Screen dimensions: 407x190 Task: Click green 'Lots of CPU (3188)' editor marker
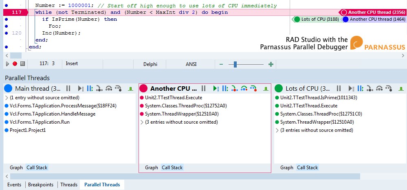pyautogui.click(x=316, y=19)
